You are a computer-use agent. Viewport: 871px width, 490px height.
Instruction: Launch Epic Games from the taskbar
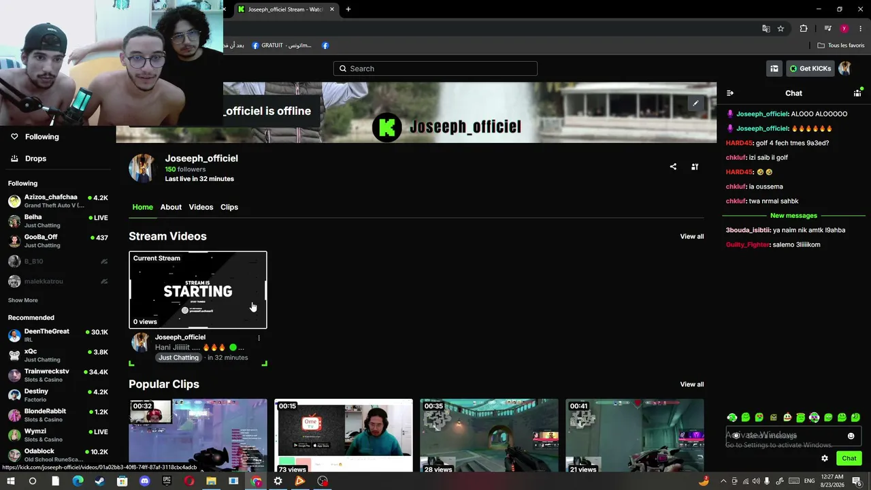167,481
